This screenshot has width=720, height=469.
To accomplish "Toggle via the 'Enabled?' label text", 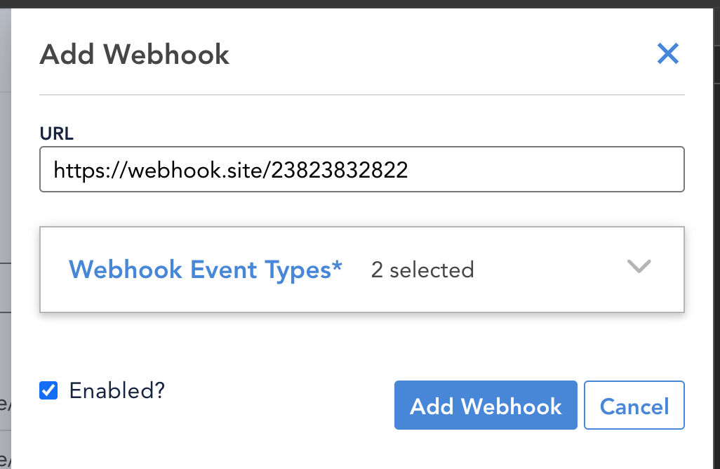I will [x=116, y=391].
